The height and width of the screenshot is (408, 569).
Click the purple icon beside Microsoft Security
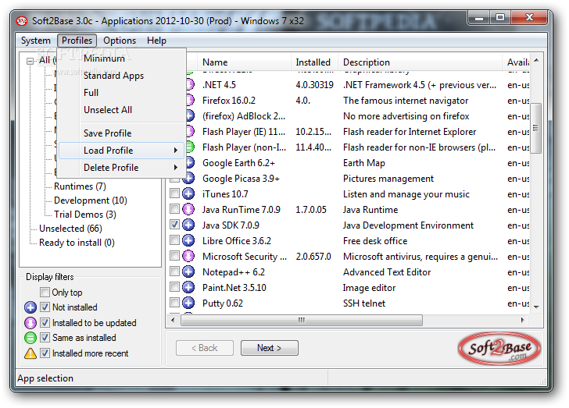tap(188, 256)
